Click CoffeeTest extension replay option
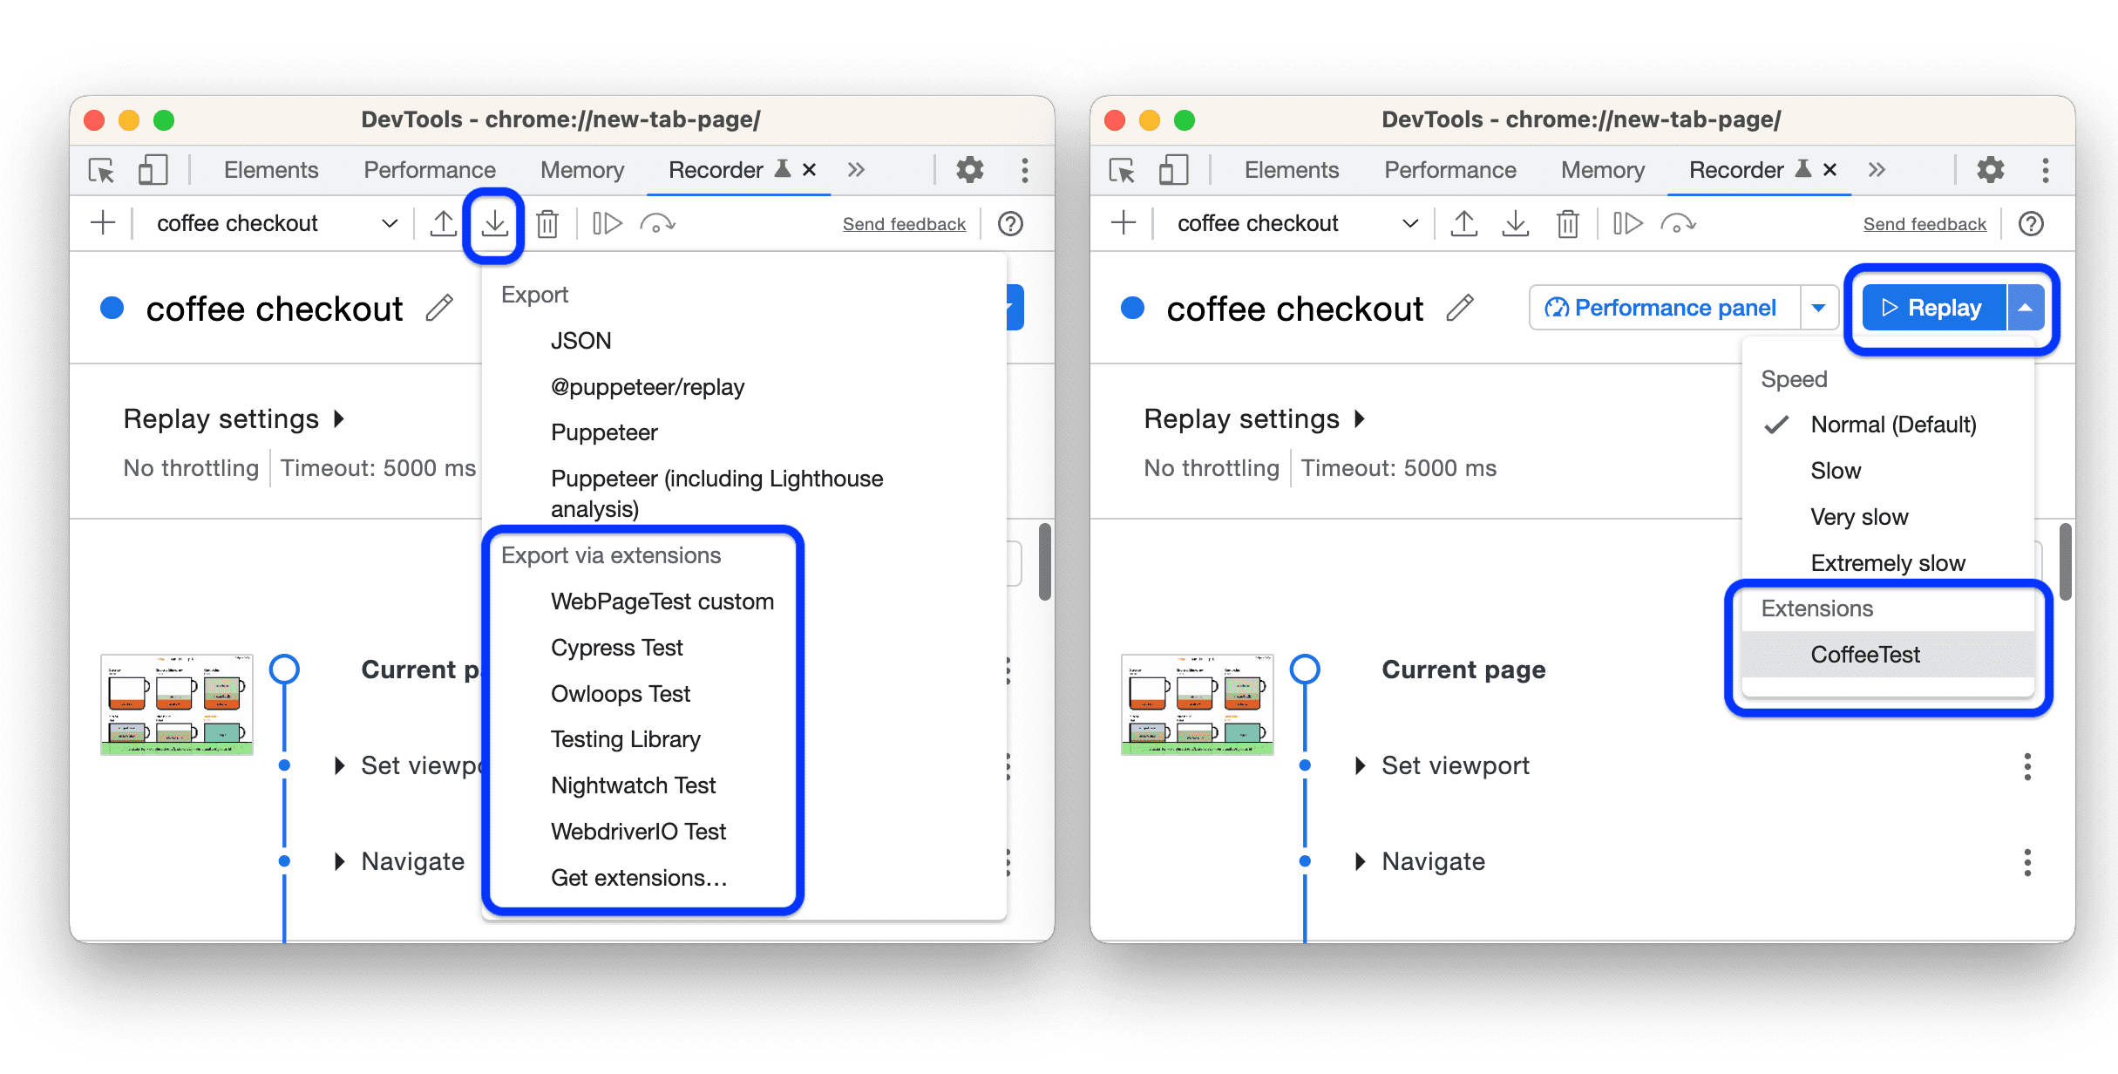 [1866, 655]
